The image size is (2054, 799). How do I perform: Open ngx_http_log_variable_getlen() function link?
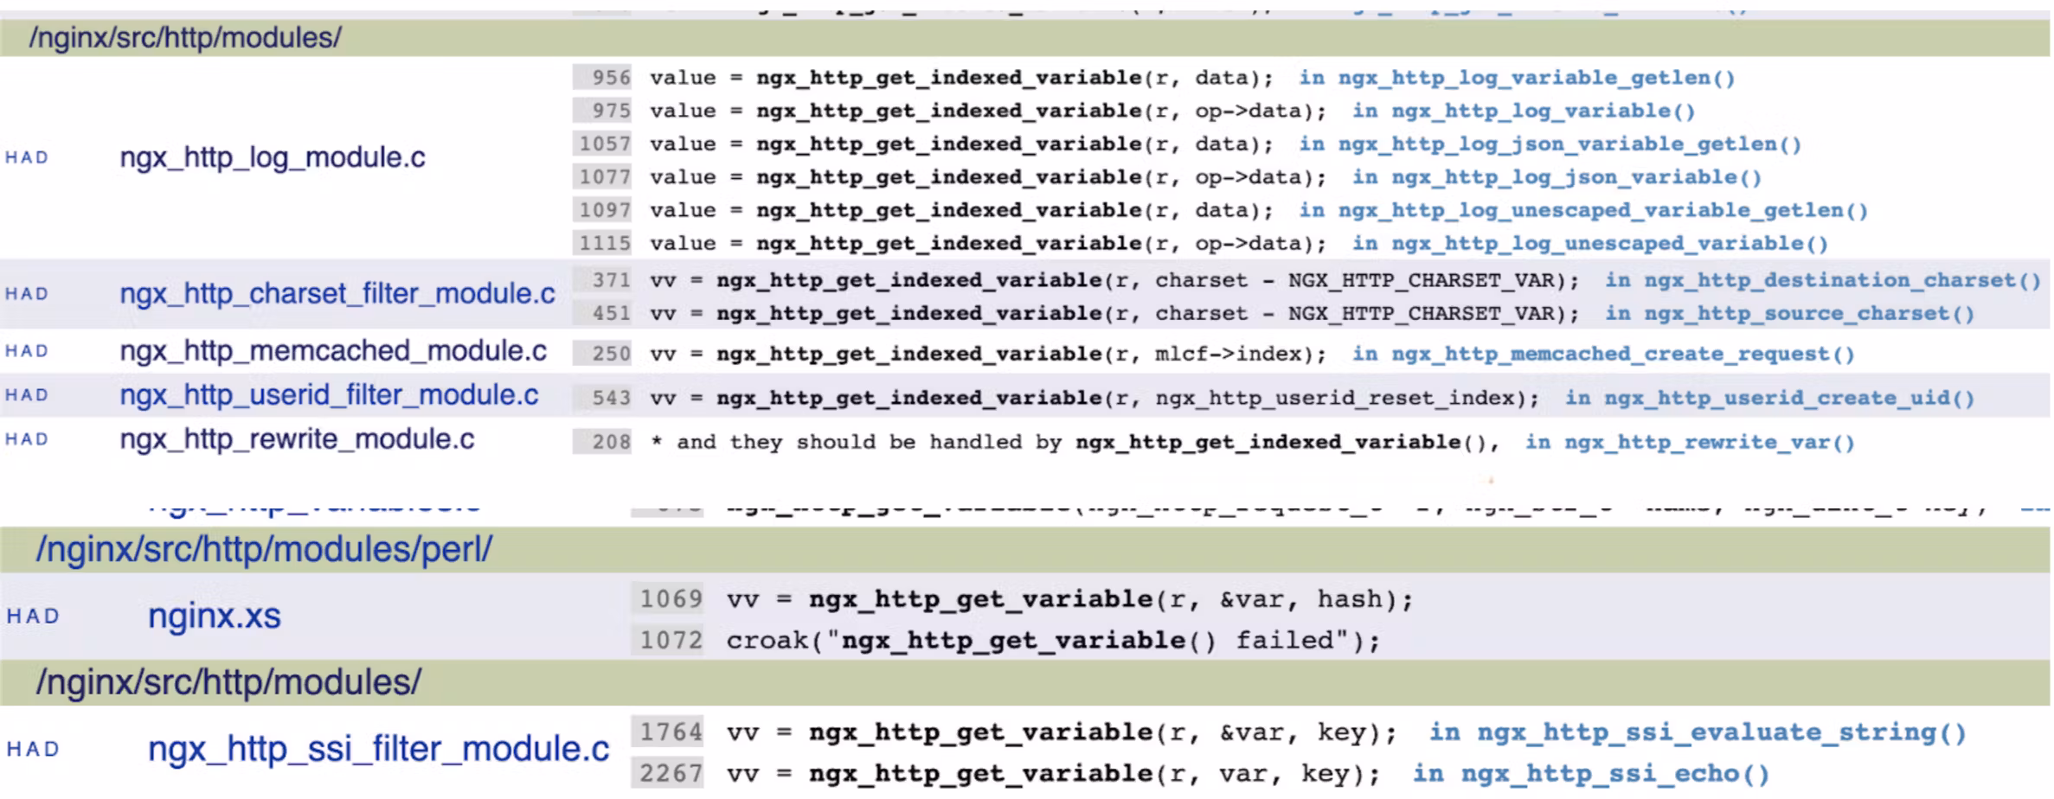coord(1536,78)
